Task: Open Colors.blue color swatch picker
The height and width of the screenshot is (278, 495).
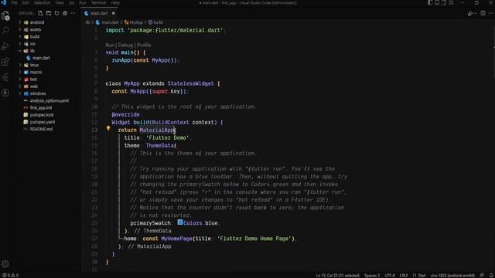Action: pos(180,222)
